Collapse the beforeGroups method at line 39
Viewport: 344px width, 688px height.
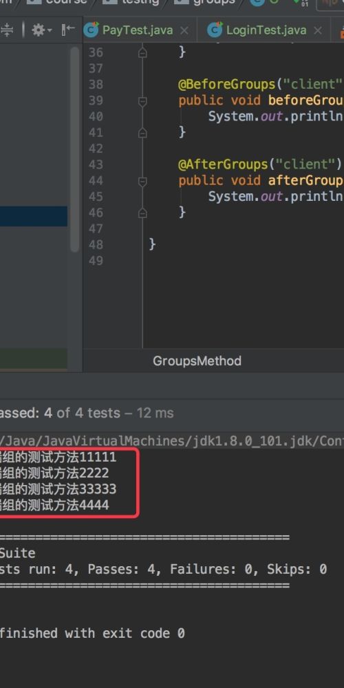[142, 101]
